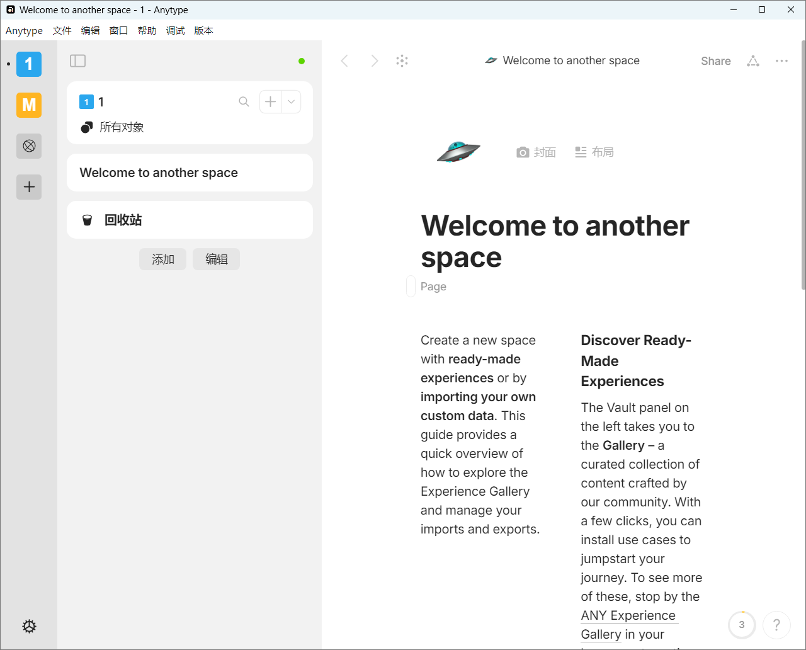Open the 版本 menu
The height and width of the screenshot is (650, 806).
pos(204,30)
